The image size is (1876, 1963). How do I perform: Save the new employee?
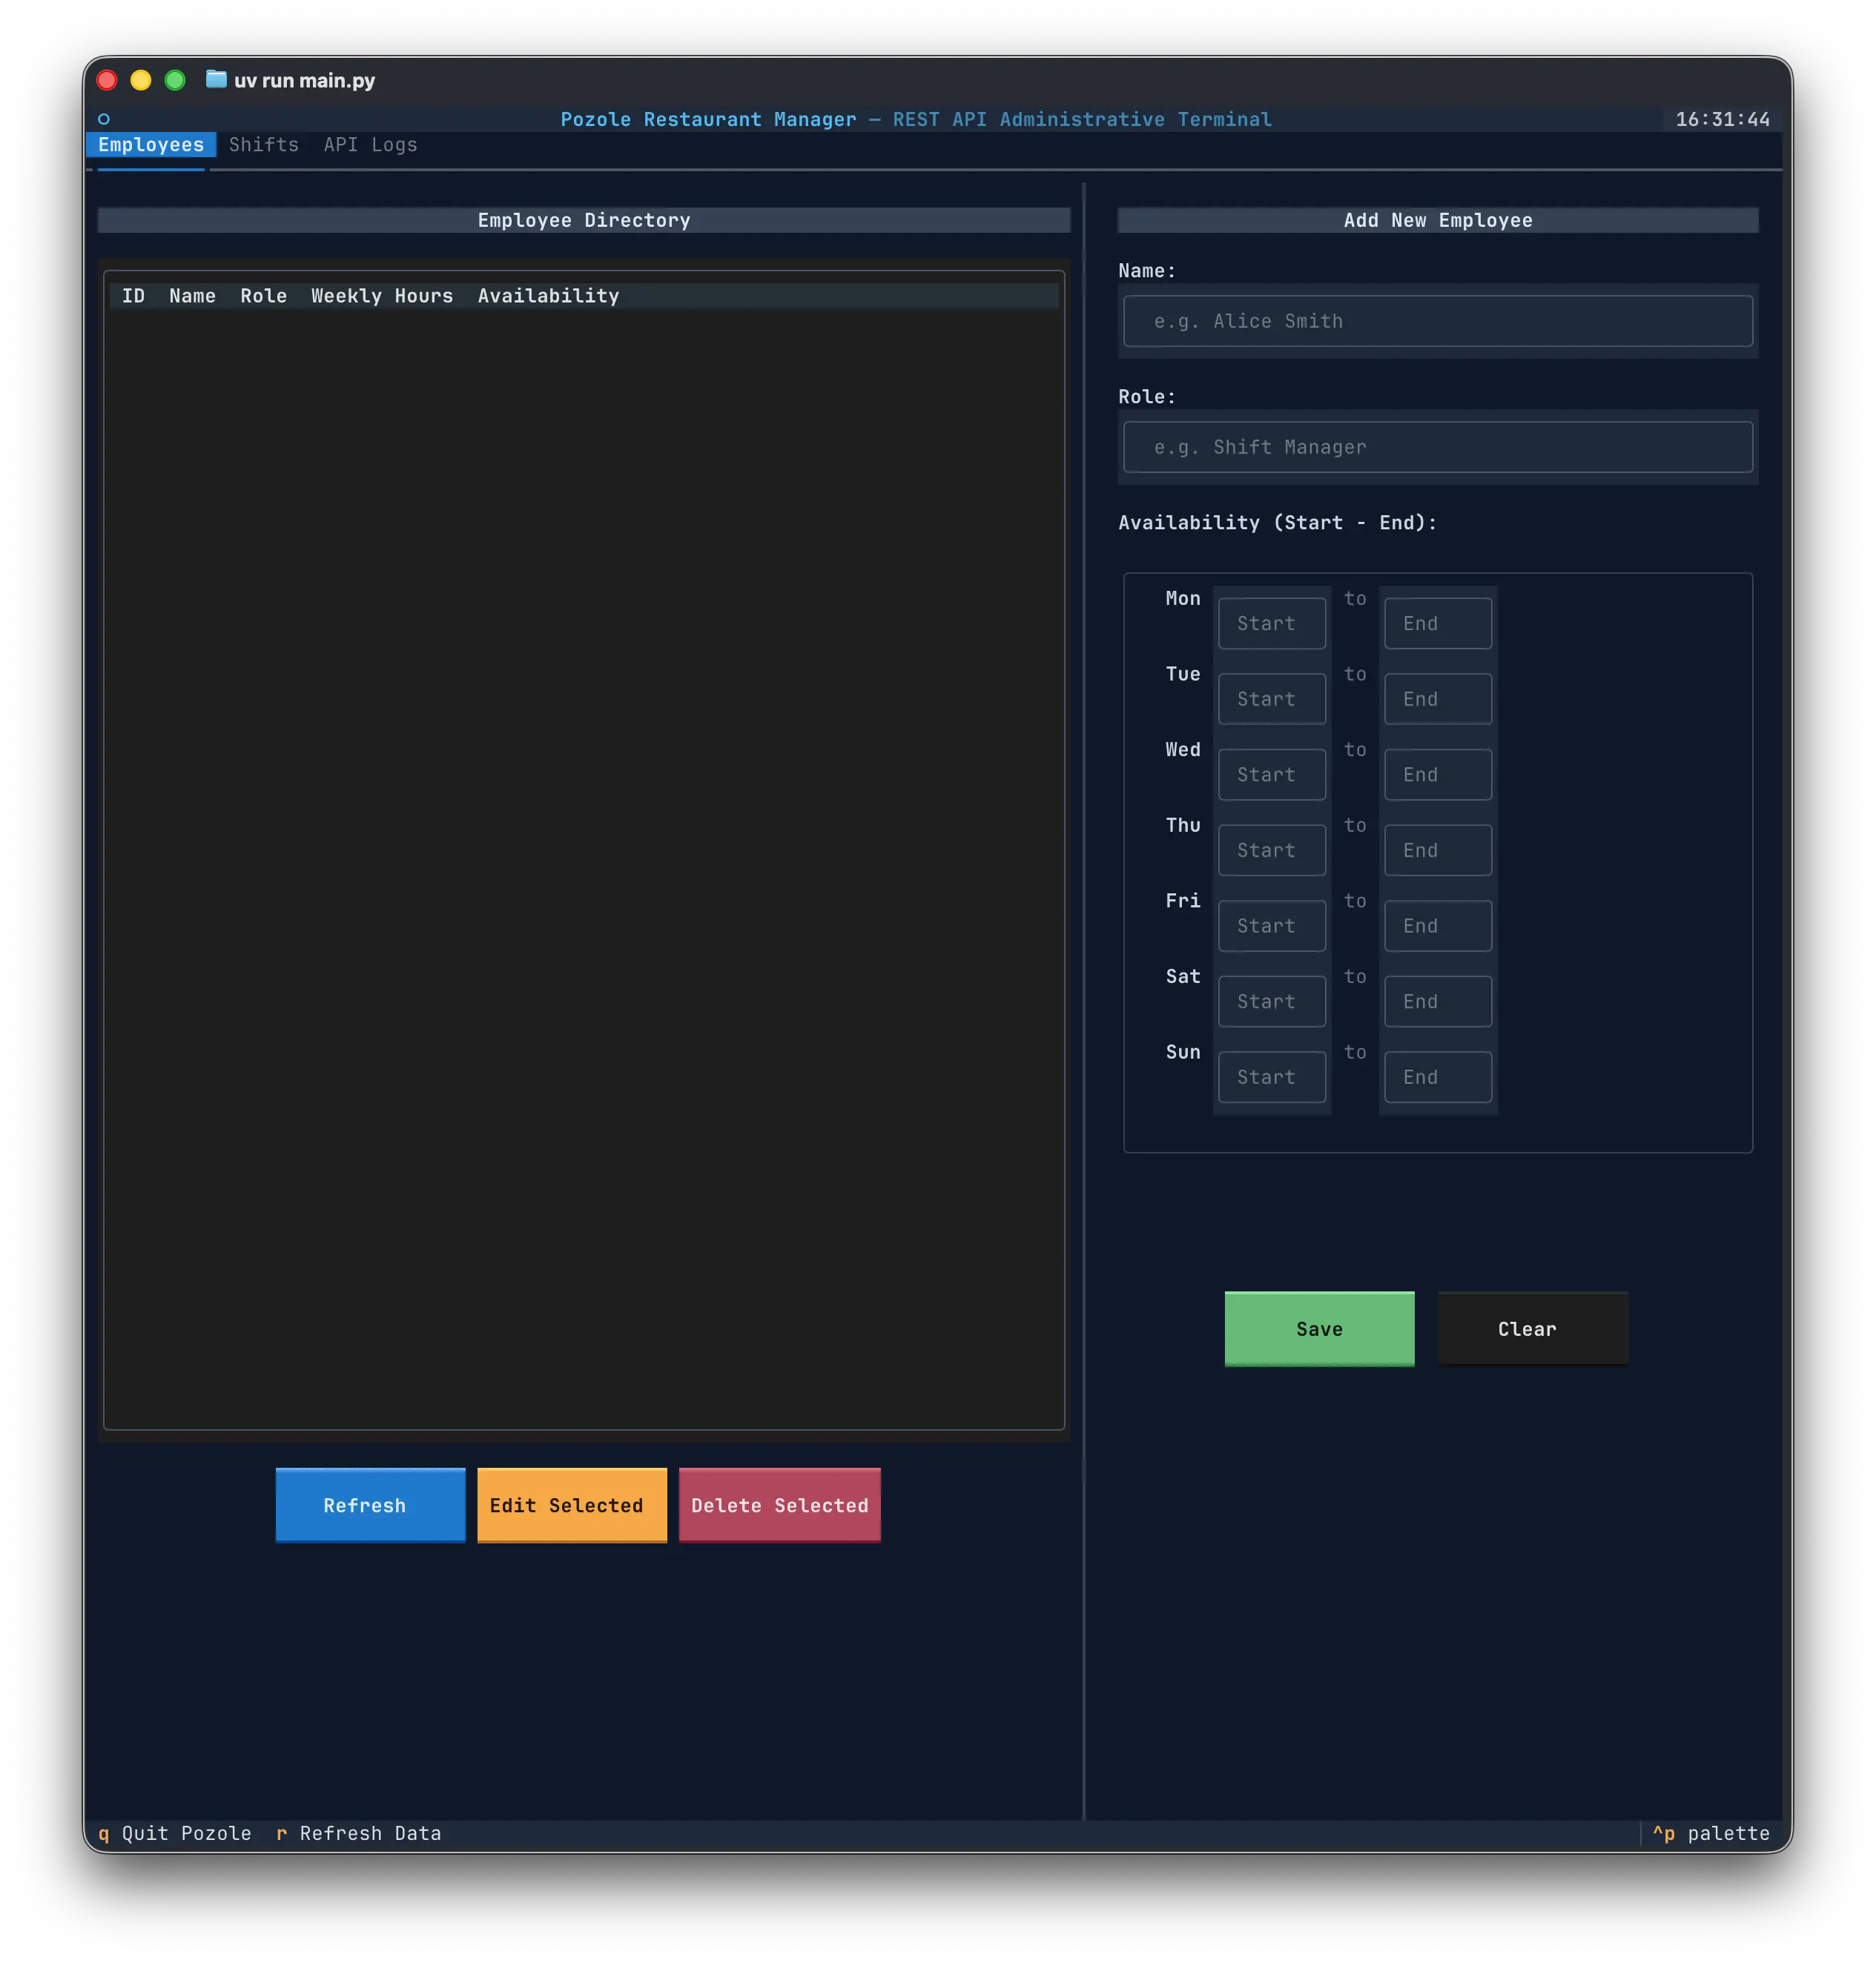(1319, 1328)
